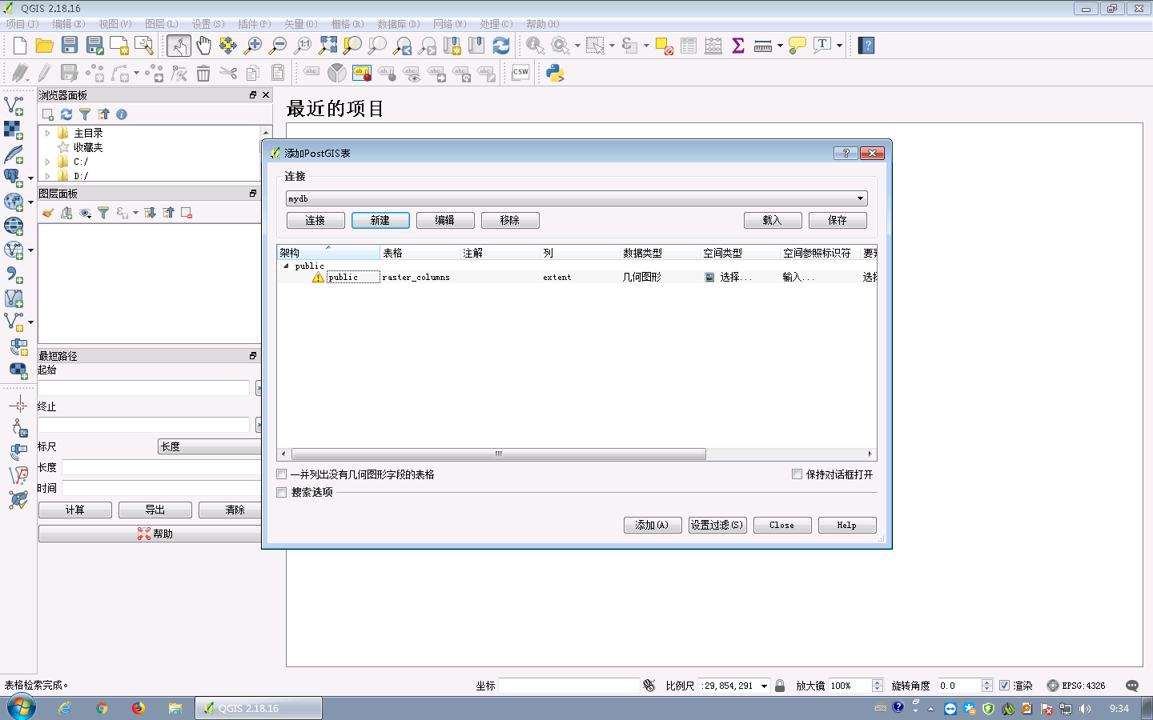Open the What's This help icon
This screenshot has width=1153, height=720.
(866, 46)
